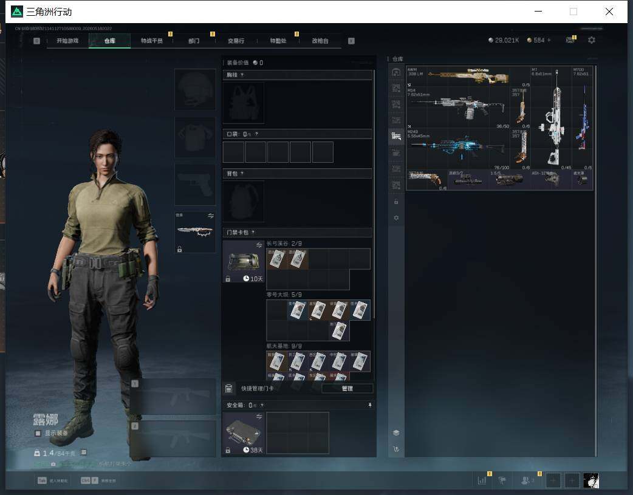Screen dimensions: 633x495
Task: Select the upper 357 revolver beside M14
Action: click(x=521, y=108)
